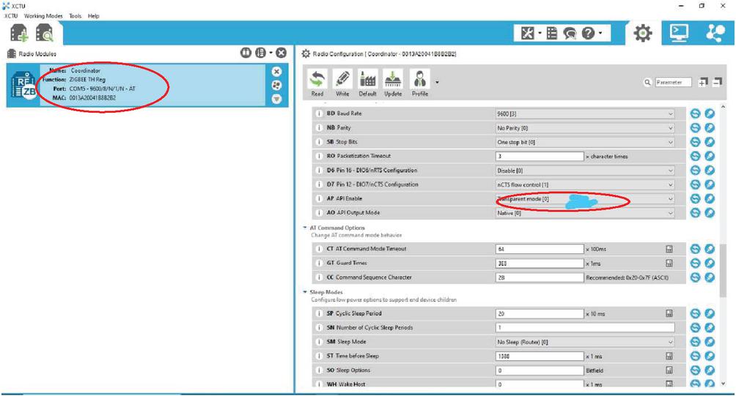
Task: Open the BD Baud Rate dropdown
Action: point(585,114)
